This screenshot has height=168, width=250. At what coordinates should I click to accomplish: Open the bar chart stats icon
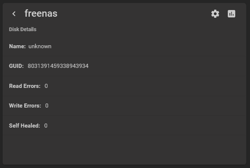click(x=231, y=14)
